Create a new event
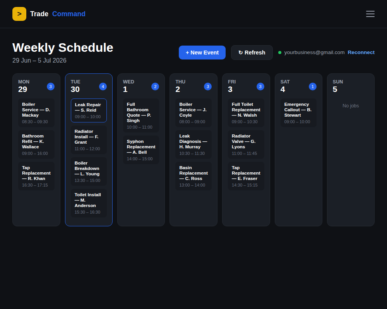 [202, 53]
